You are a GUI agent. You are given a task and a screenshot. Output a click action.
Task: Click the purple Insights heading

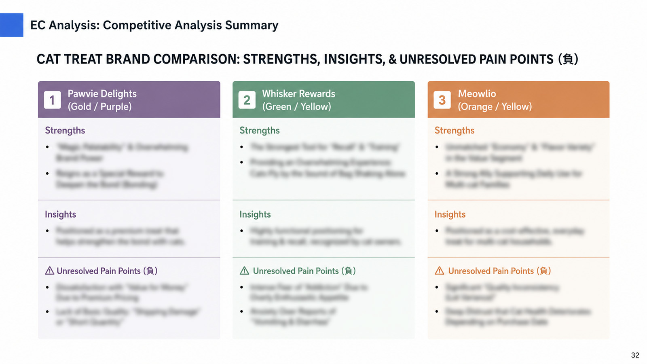(61, 214)
